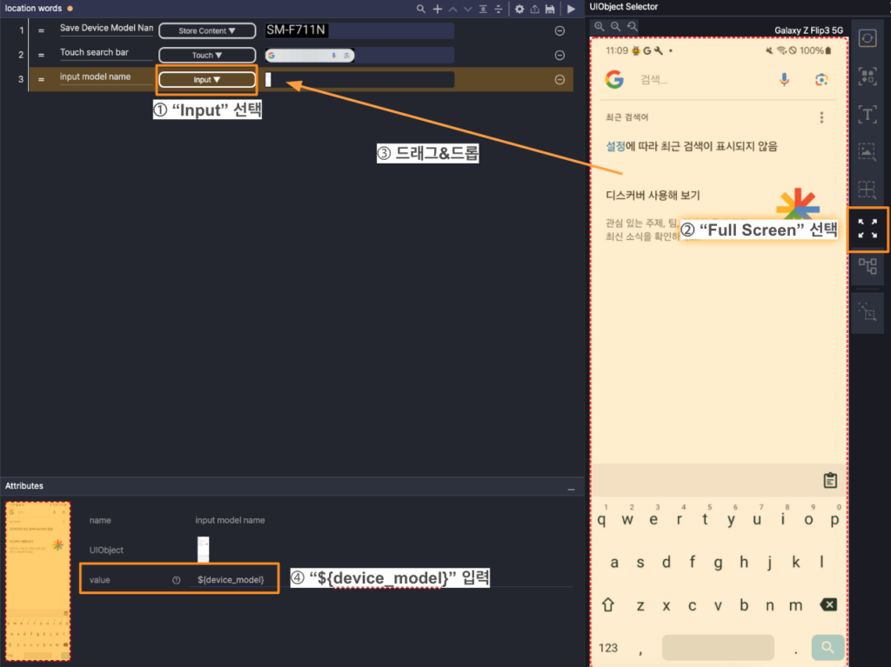The height and width of the screenshot is (667, 891).
Task: Open the UI hierarchy tree tool
Action: (868, 266)
